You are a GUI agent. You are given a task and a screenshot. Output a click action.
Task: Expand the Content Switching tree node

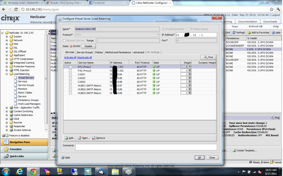[7, 111]
